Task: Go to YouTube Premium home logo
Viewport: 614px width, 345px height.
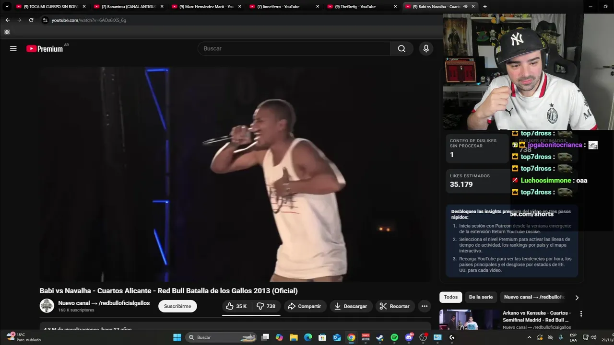Action: pyautogui.click(x=45, y=48)
